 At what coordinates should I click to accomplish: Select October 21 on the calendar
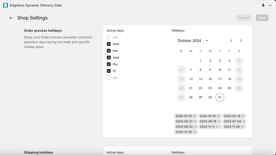click(x=191, y=88)
